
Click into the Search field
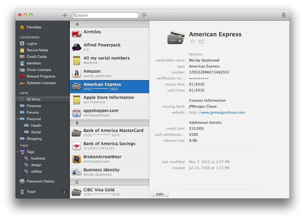pos(106,15)
